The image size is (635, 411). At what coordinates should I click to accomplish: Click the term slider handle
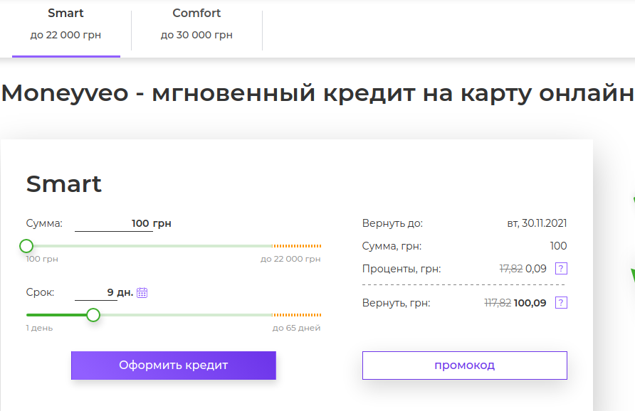coord(93,315)
